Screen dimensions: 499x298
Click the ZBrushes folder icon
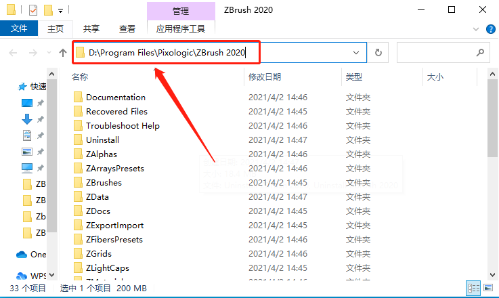[78, 182]
